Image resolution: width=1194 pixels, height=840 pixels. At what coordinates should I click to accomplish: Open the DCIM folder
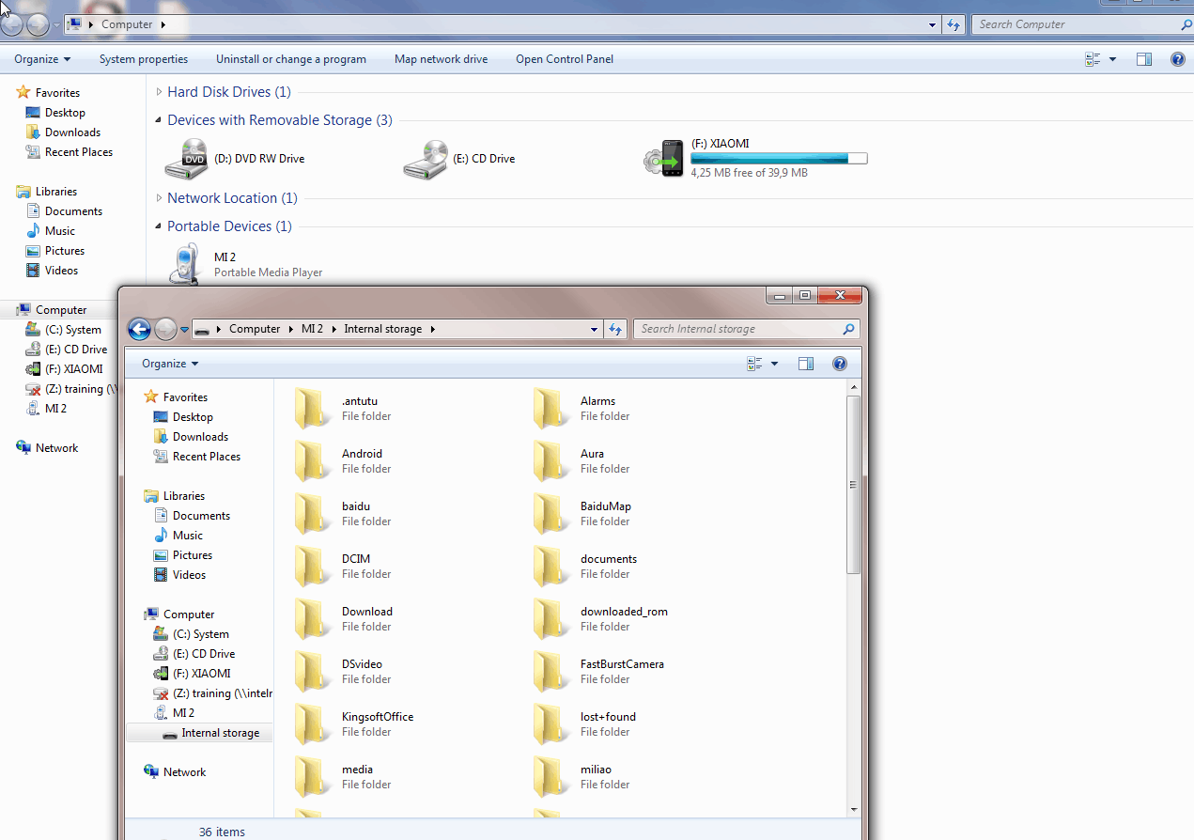(x=313, y=567)
